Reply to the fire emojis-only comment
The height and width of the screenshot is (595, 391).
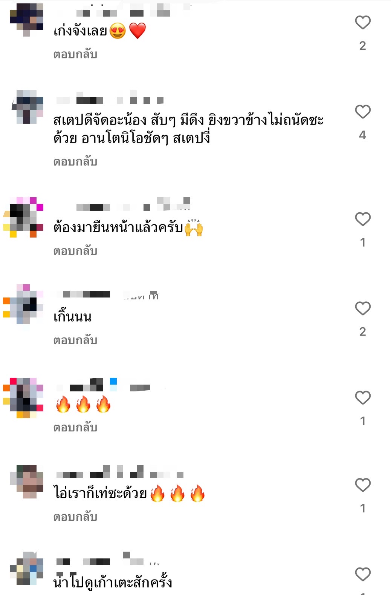[75, 428]
